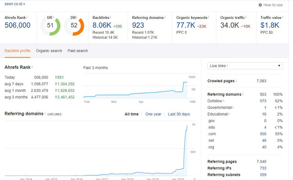Click the How to use help icon

coord(260,5)
